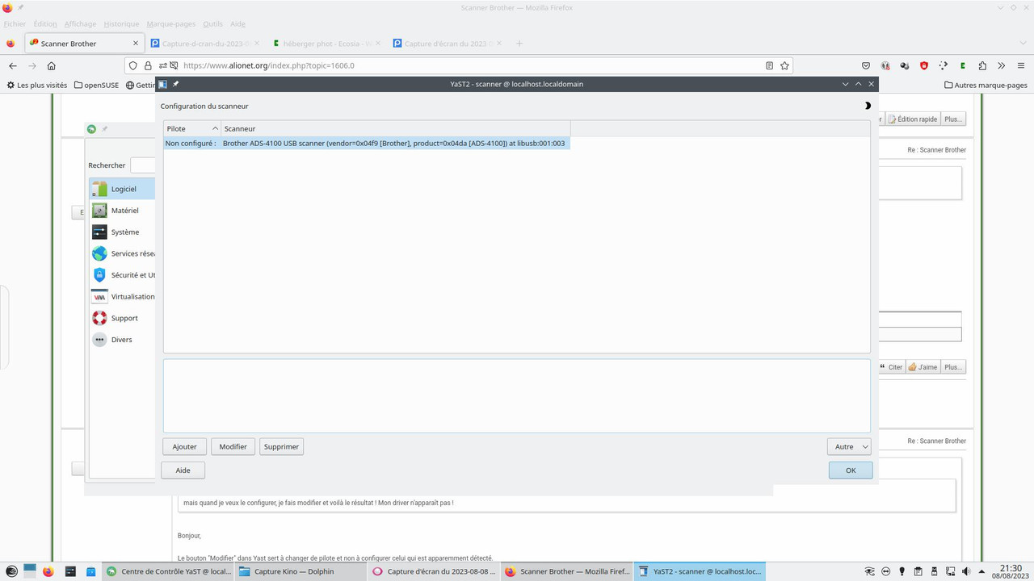Open the KDE application launcher
This screenshot has height=581, width=1034.
click(x=11, y=571)
